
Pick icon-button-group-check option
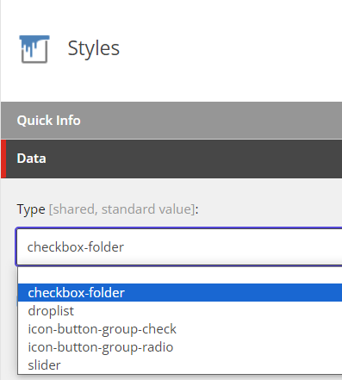pos(180,329)
